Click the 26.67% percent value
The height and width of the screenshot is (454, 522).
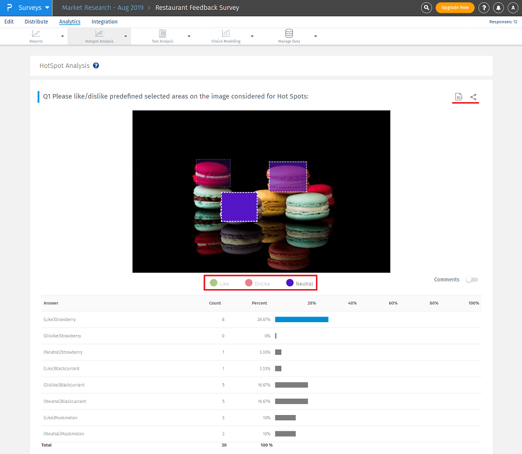pos(264,319)
